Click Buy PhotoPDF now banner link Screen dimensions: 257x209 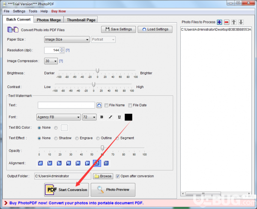coord(76,203)
